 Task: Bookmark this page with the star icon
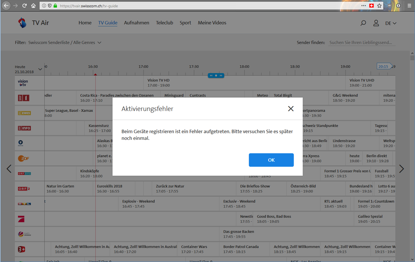pyautogui.click(x=379, y=6)
